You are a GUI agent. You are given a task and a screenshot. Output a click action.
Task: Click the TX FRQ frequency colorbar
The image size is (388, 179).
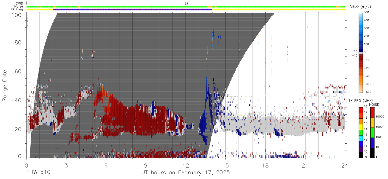[x=361, y=133]
